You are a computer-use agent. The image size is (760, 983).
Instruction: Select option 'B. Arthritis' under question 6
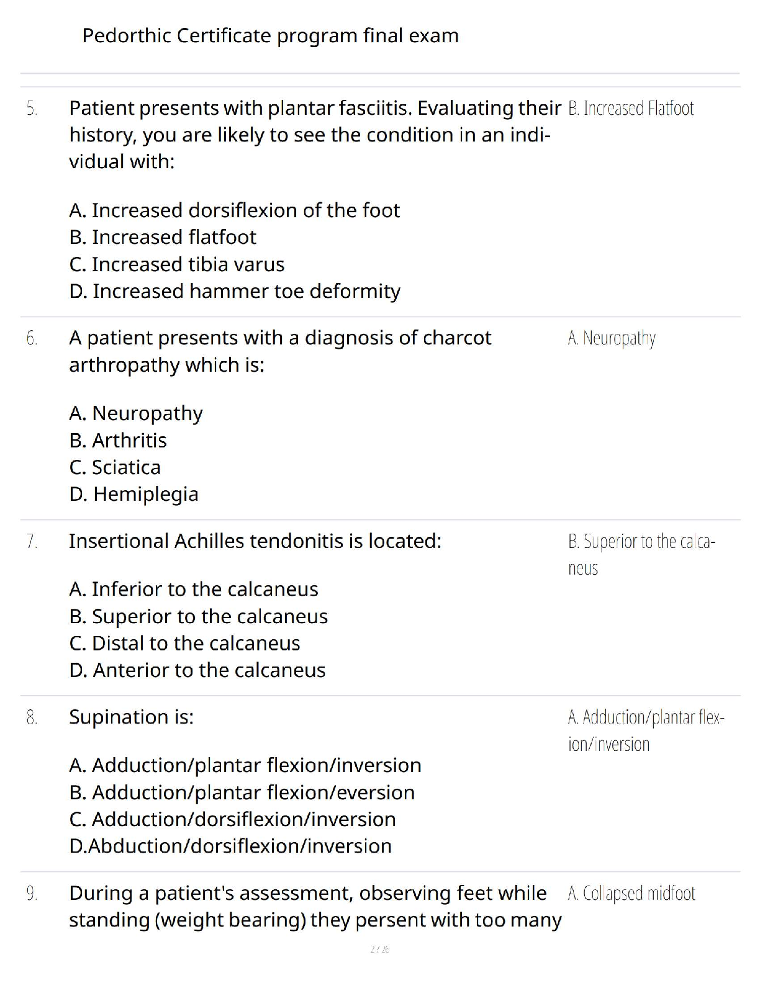click(x=118, y=441)
